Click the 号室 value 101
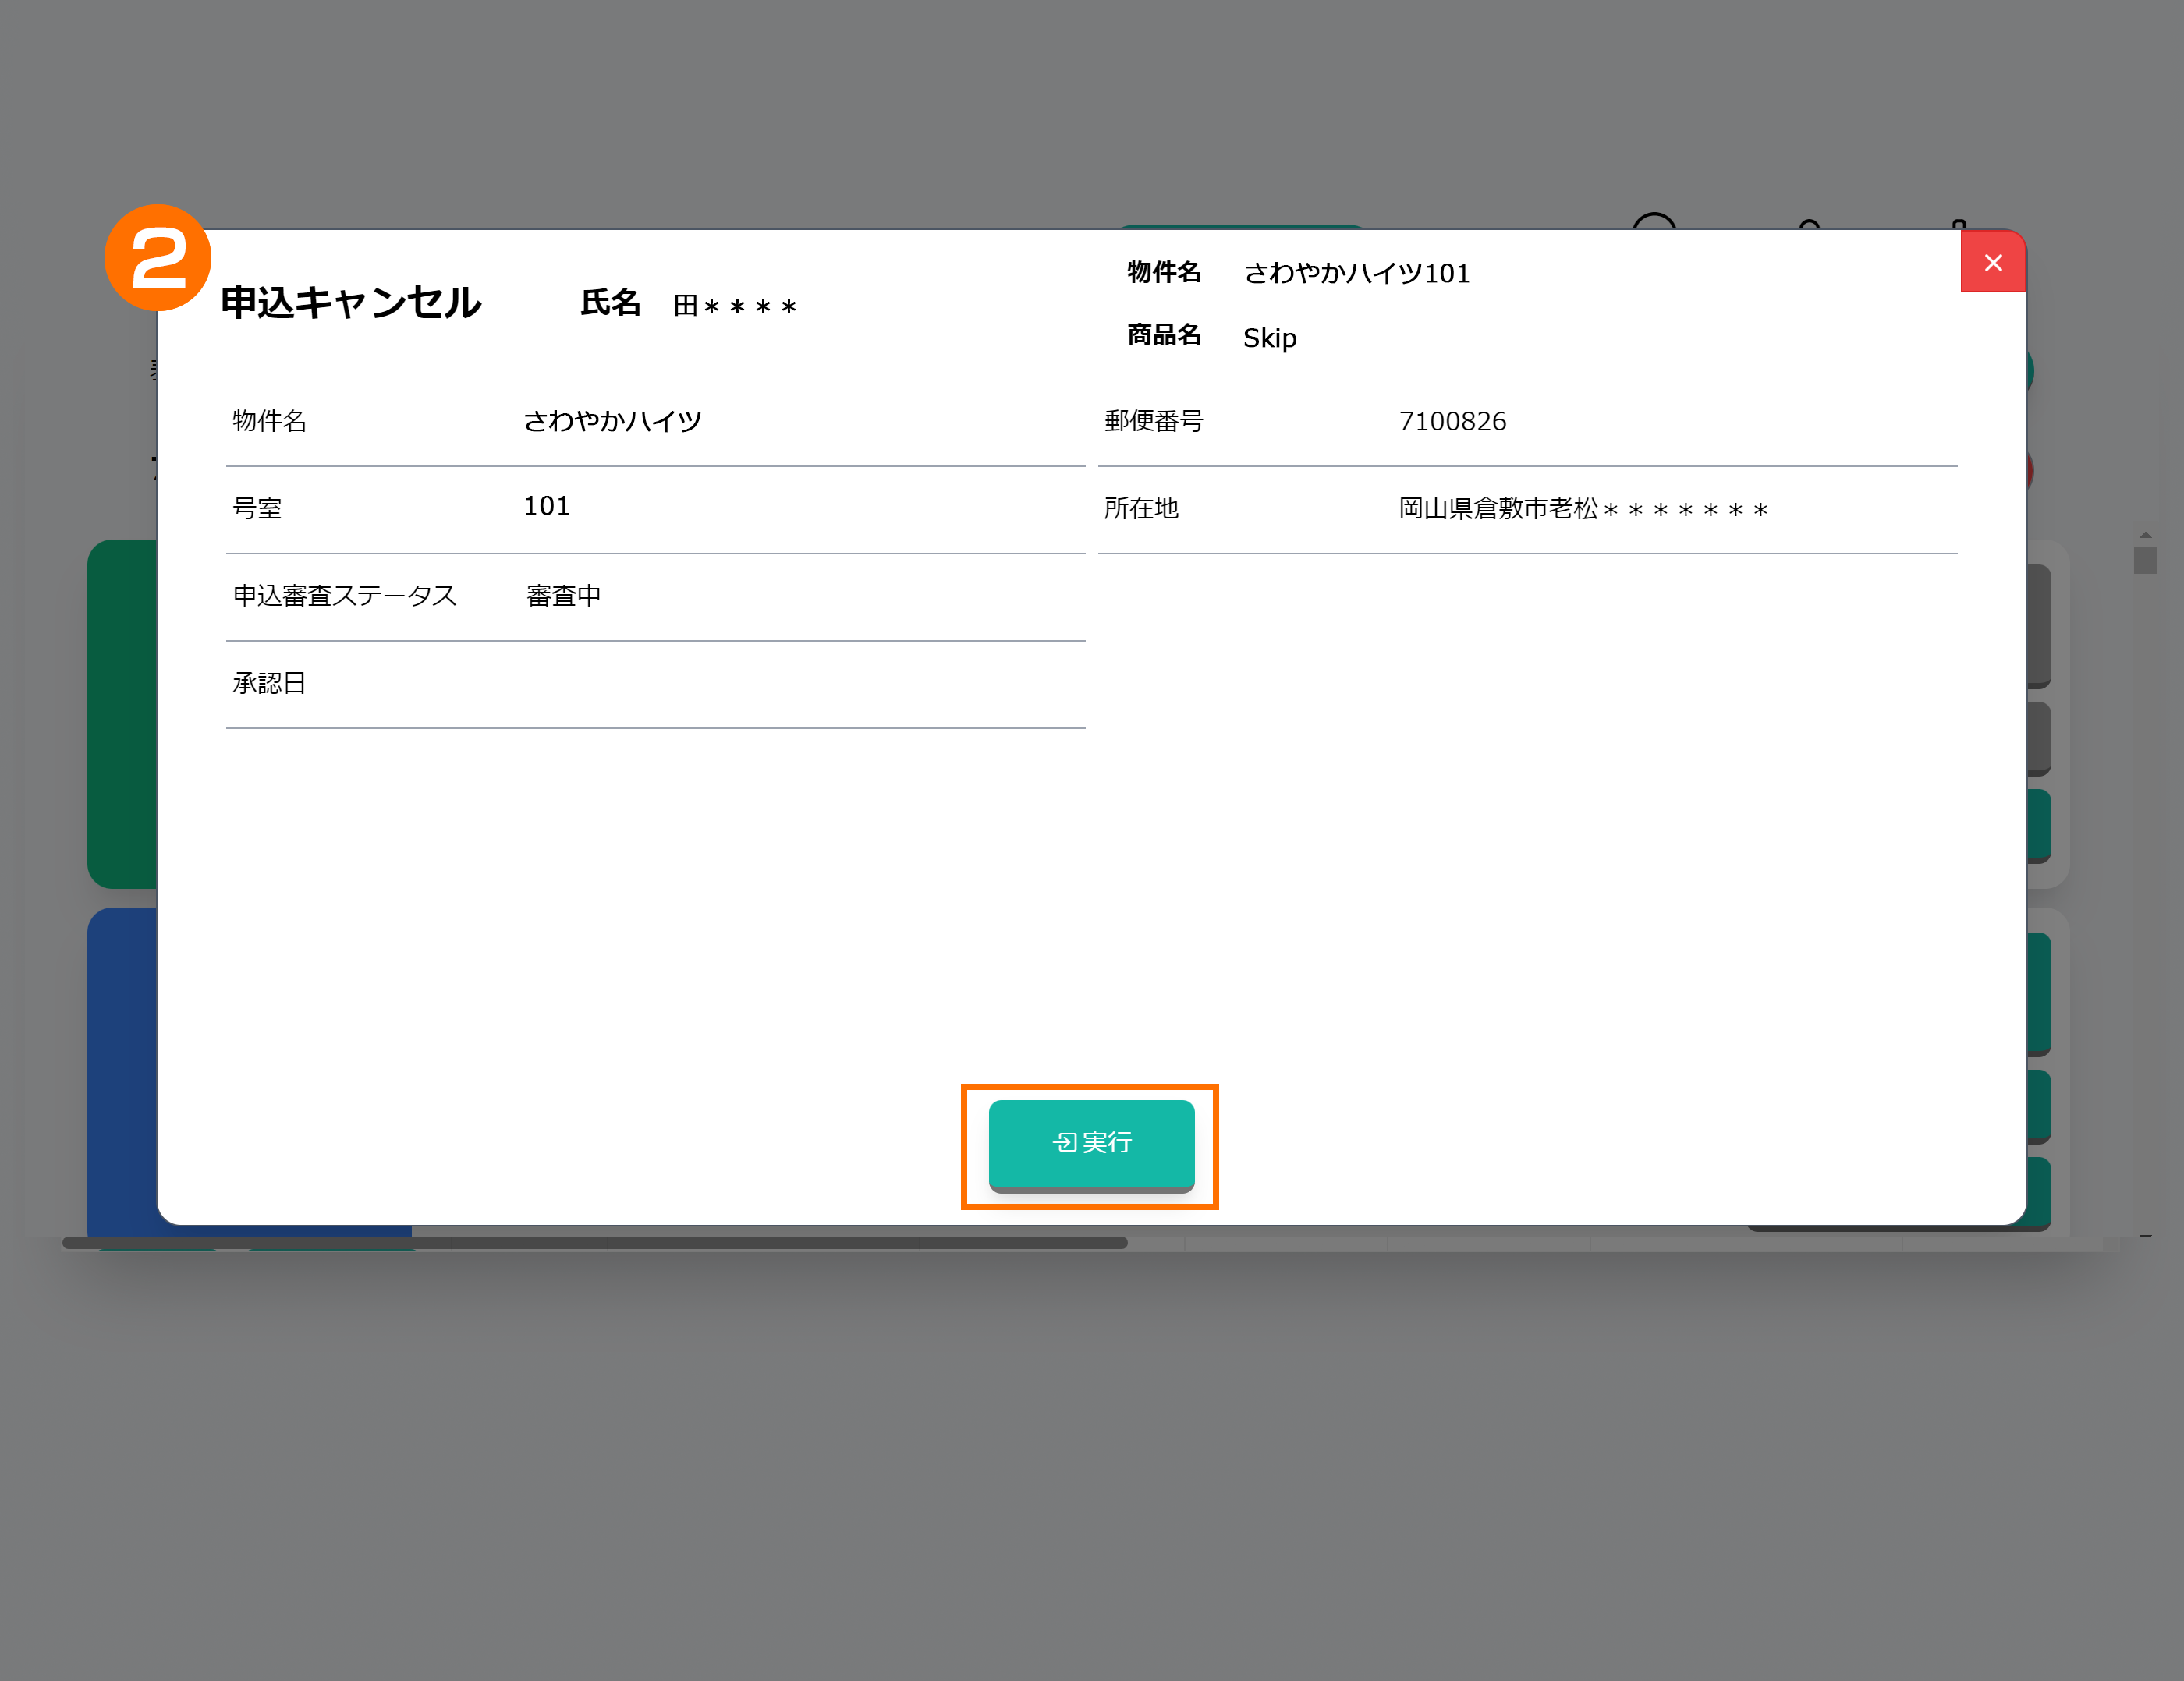The image size is (2184, 1681). 547,507
